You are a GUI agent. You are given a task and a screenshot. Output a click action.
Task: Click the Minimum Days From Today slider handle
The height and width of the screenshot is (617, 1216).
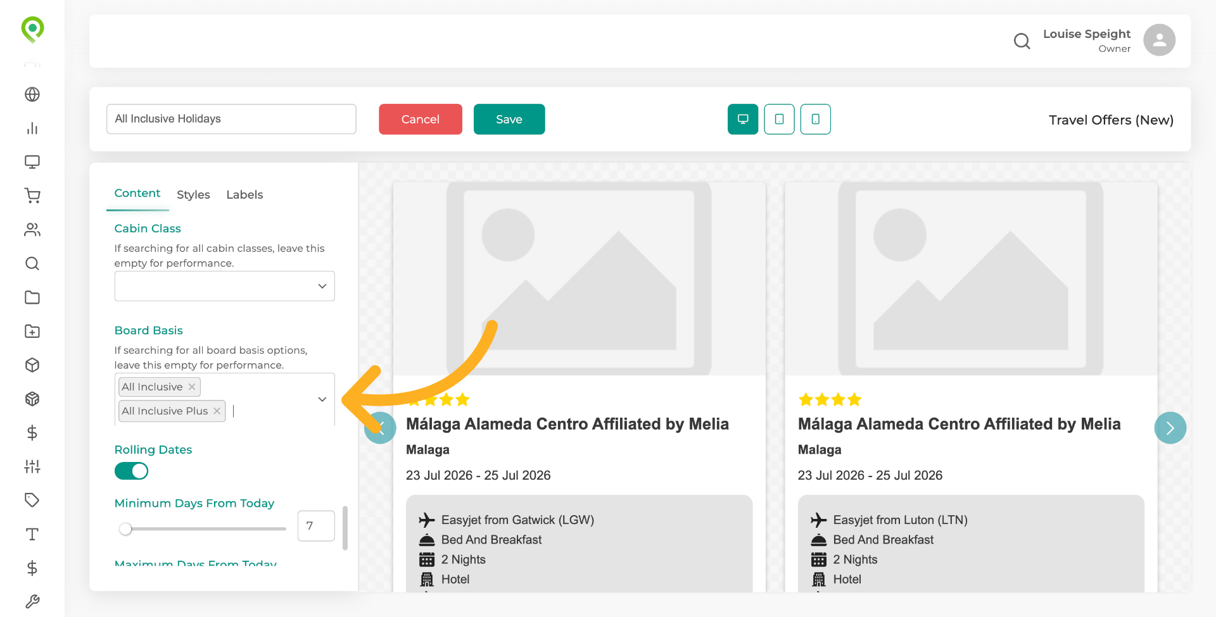pos(125,528)
